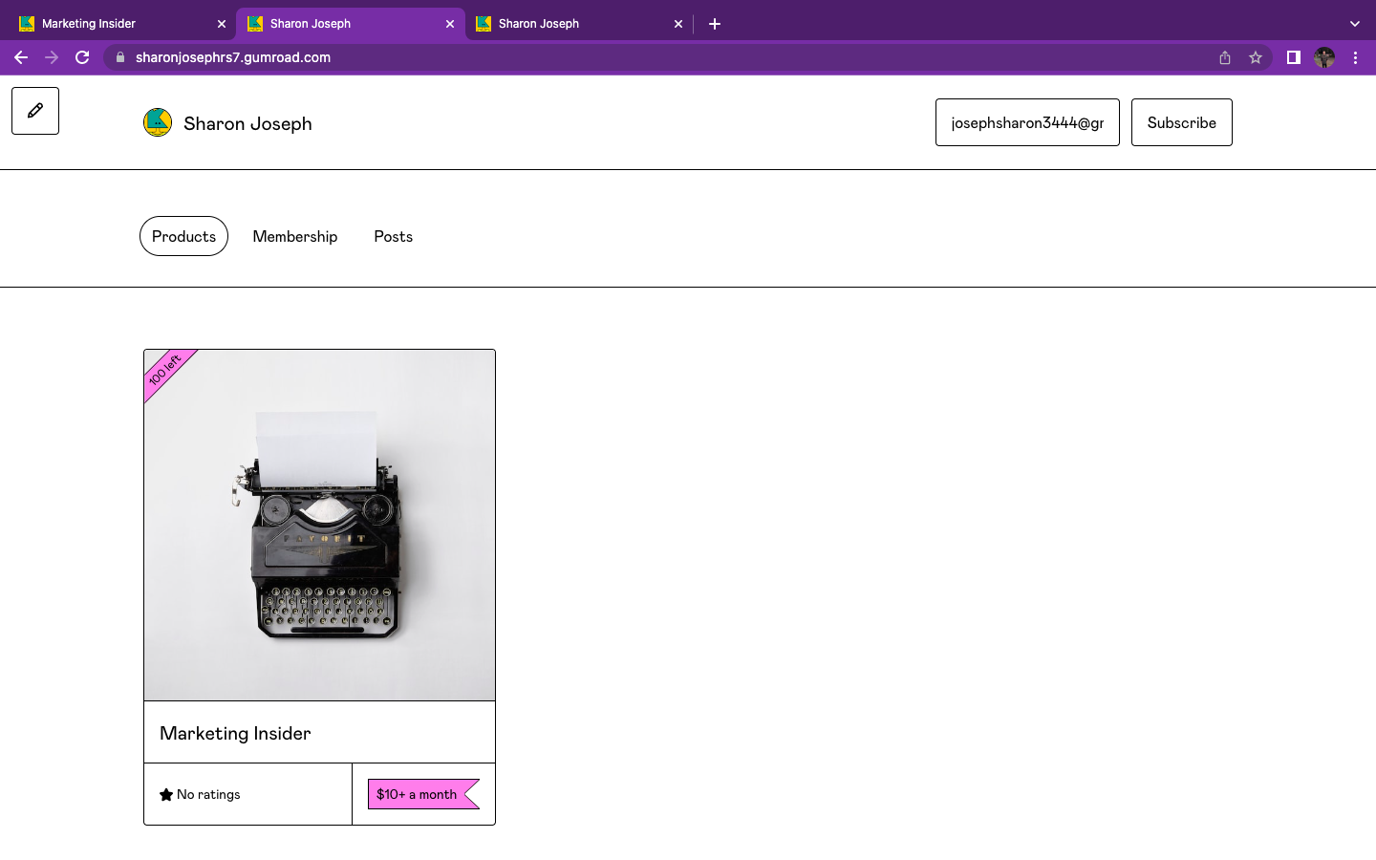The width and height of the screenshot is (1376, 860).
Task: Click the Subscribe button
Action: coord(1182,122)
